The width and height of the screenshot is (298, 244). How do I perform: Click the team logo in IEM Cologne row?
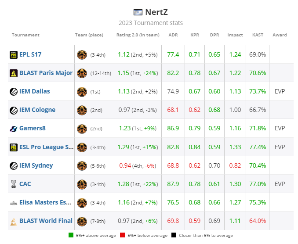pyautogui.click(x=82, y=110)
